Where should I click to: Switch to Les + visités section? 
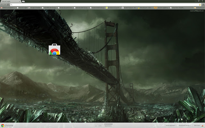[98, 126]
